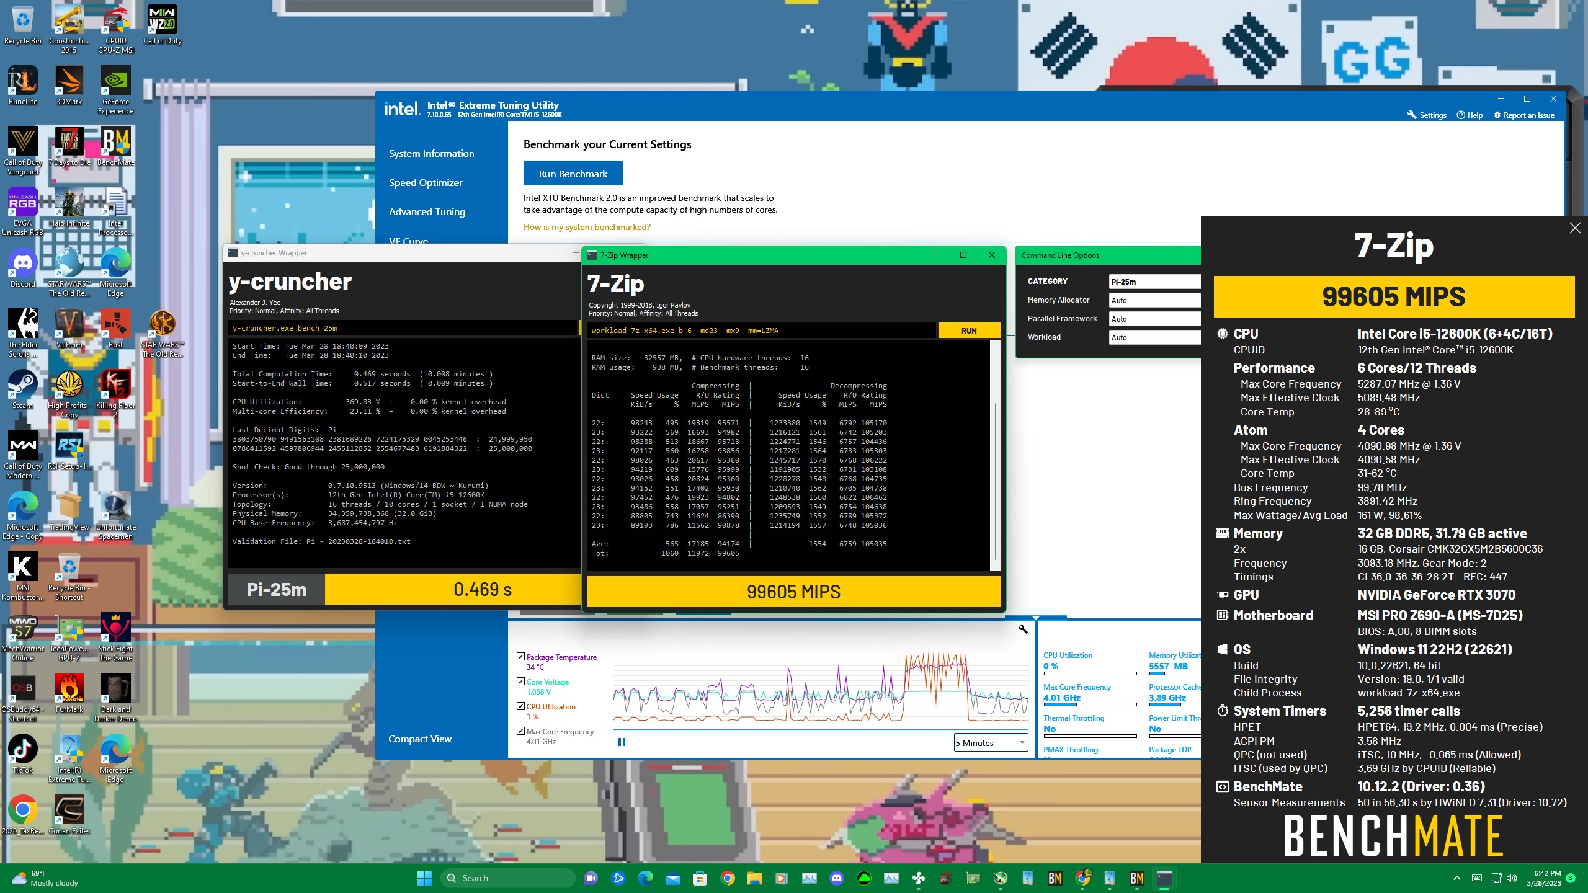This screenshot has width=1588, height=893.
Task: Open XTU Settings in title bar
Action: tap(1426, 115)
